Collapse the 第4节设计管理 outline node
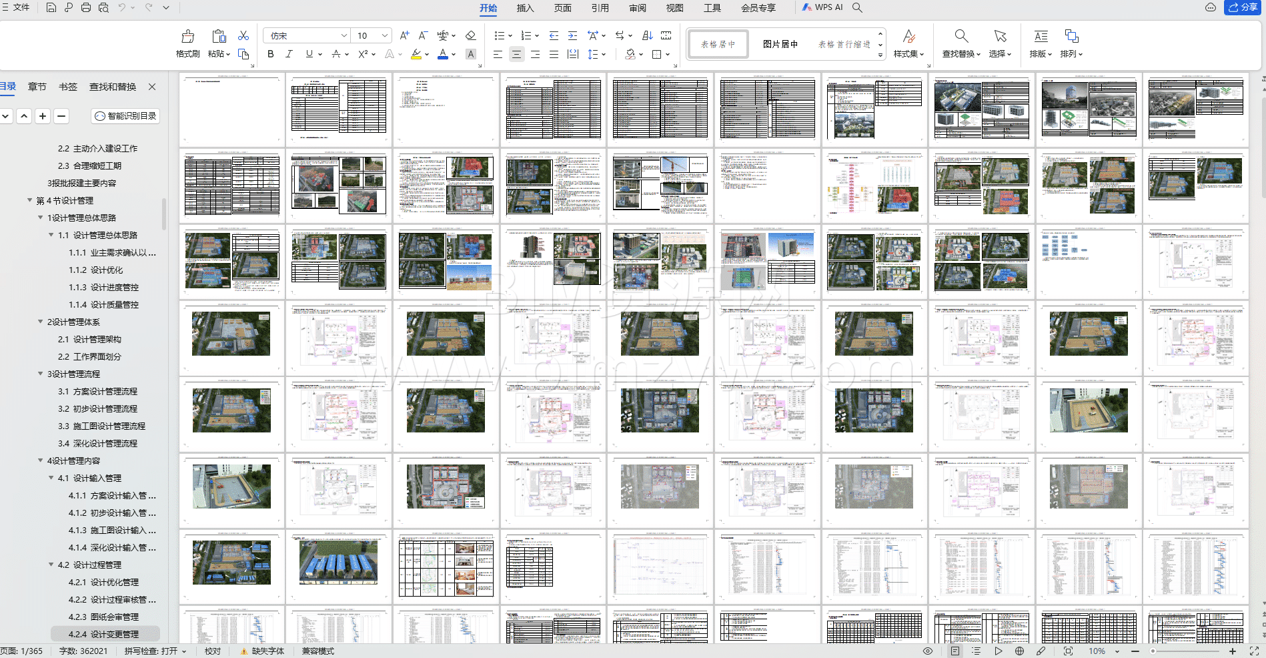The width and height of the screenshot is (1266, 658). 30,200
